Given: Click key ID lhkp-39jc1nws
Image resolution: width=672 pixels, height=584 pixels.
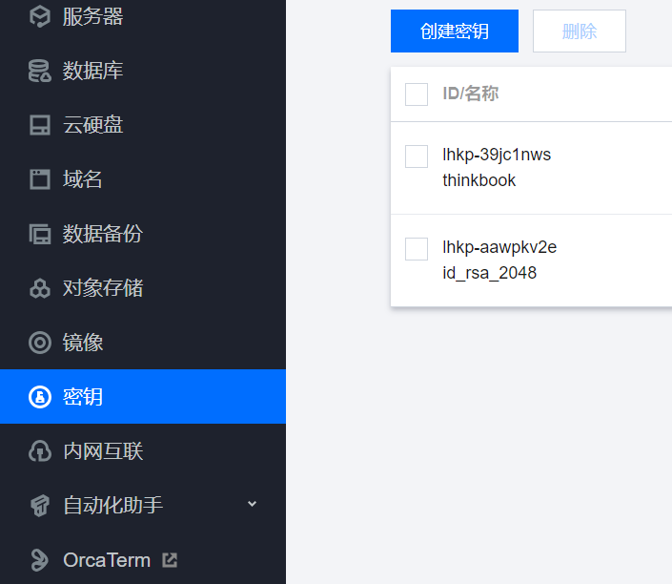Looking at the screenshot, I should (x=497, y=155).
